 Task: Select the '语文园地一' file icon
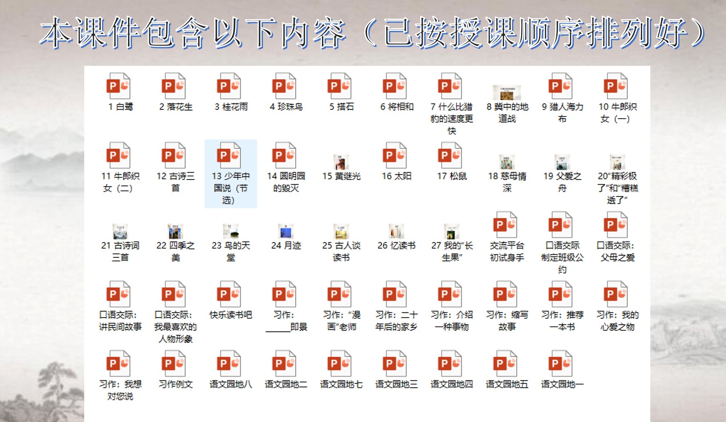[560, 364]
